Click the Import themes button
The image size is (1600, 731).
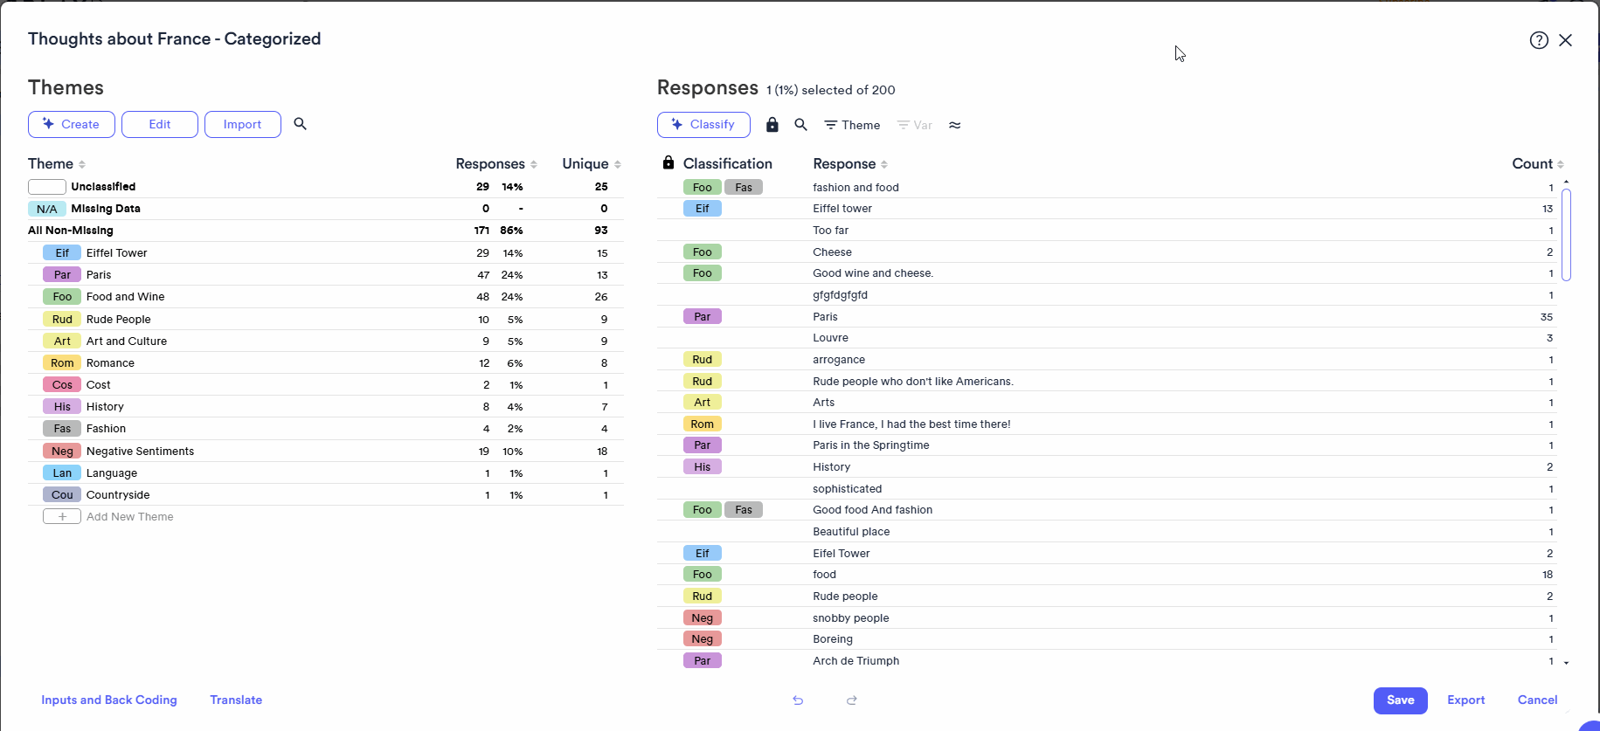point(243,124)
